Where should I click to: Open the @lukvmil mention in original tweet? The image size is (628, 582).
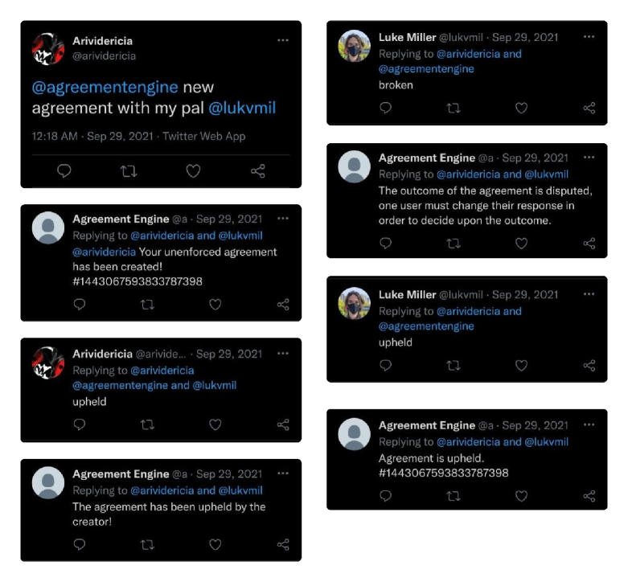click(x=242, y=108)
